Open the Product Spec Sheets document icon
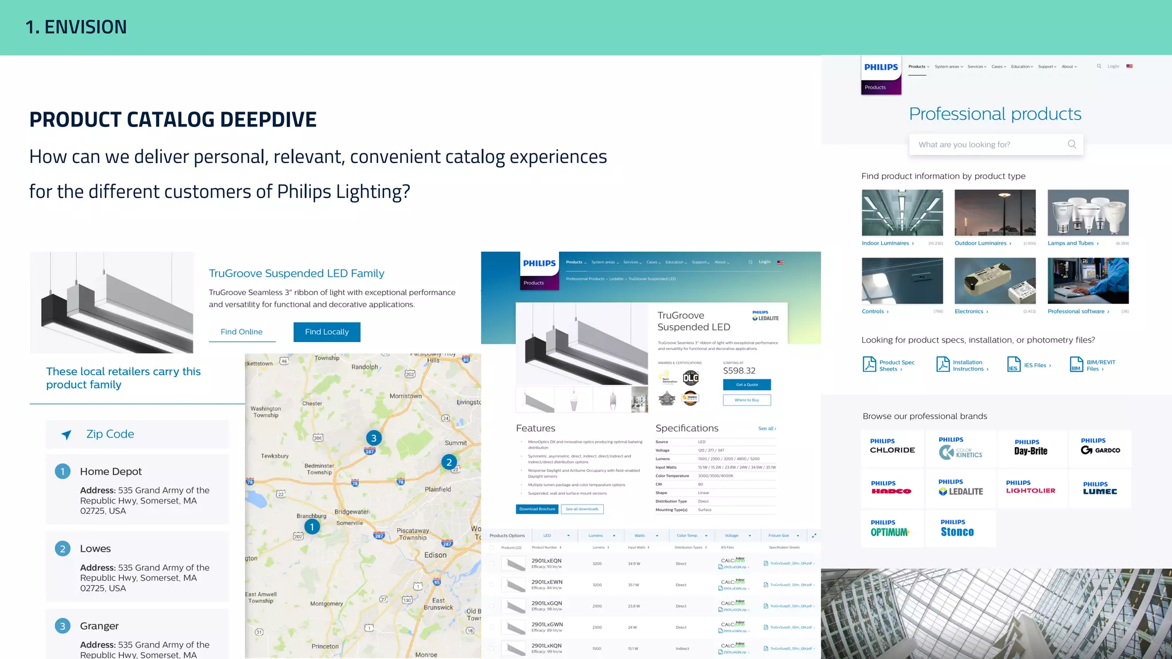The width and height of the screenshot is (1172, 659). (869, 364)
